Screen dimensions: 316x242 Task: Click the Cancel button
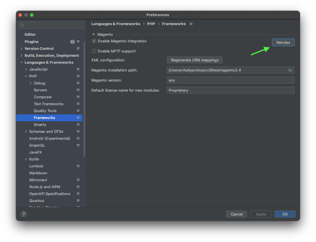[237, 214]
